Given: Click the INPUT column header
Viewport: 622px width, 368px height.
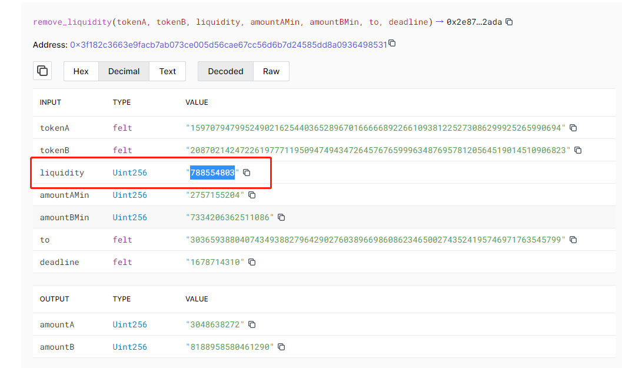Looking at the screenshot, I should [51, 102].
